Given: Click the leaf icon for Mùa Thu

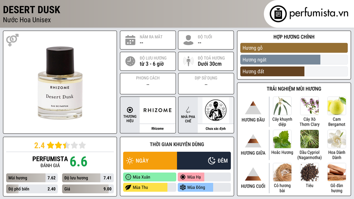Looking at the screenshot, I should click(128, 187).
